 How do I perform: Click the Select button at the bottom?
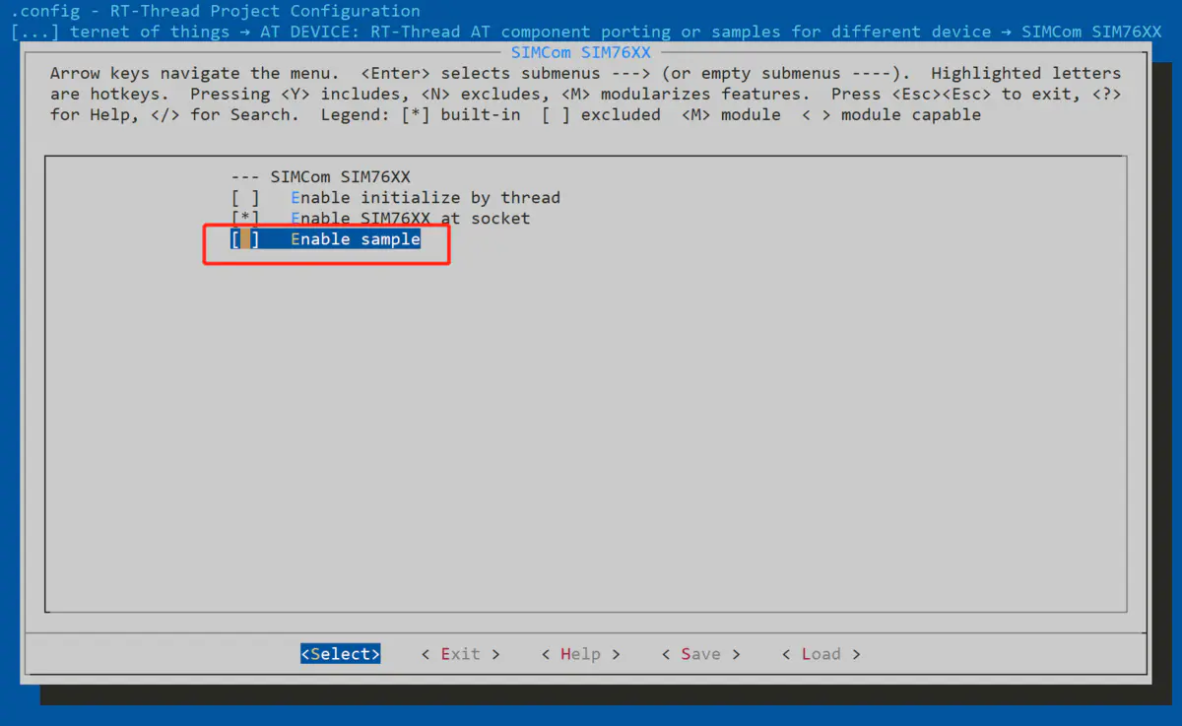[x=341, y=654]
